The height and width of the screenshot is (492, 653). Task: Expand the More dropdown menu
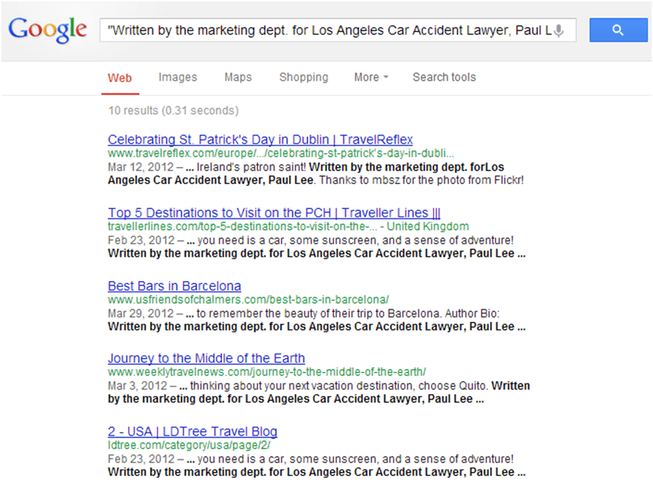click(x=371, y=77)
